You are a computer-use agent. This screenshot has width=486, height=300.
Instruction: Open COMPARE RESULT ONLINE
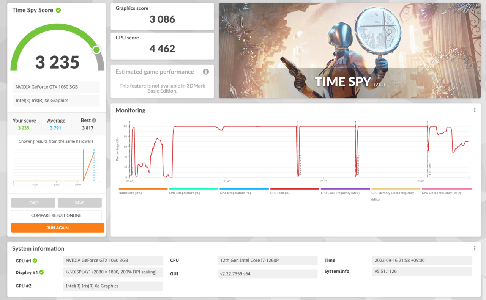pos(56,215)
